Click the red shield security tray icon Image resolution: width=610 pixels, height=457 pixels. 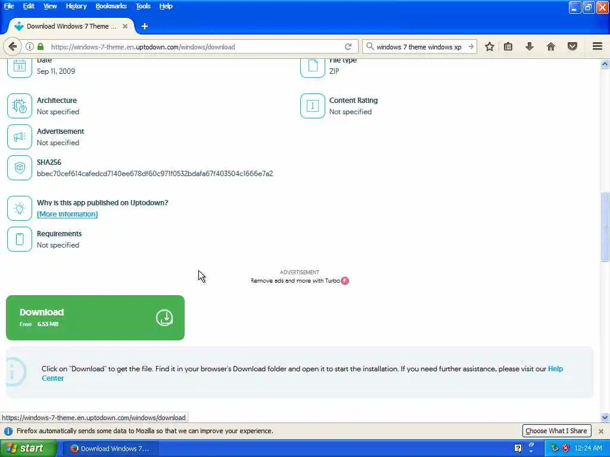(566, 448)
